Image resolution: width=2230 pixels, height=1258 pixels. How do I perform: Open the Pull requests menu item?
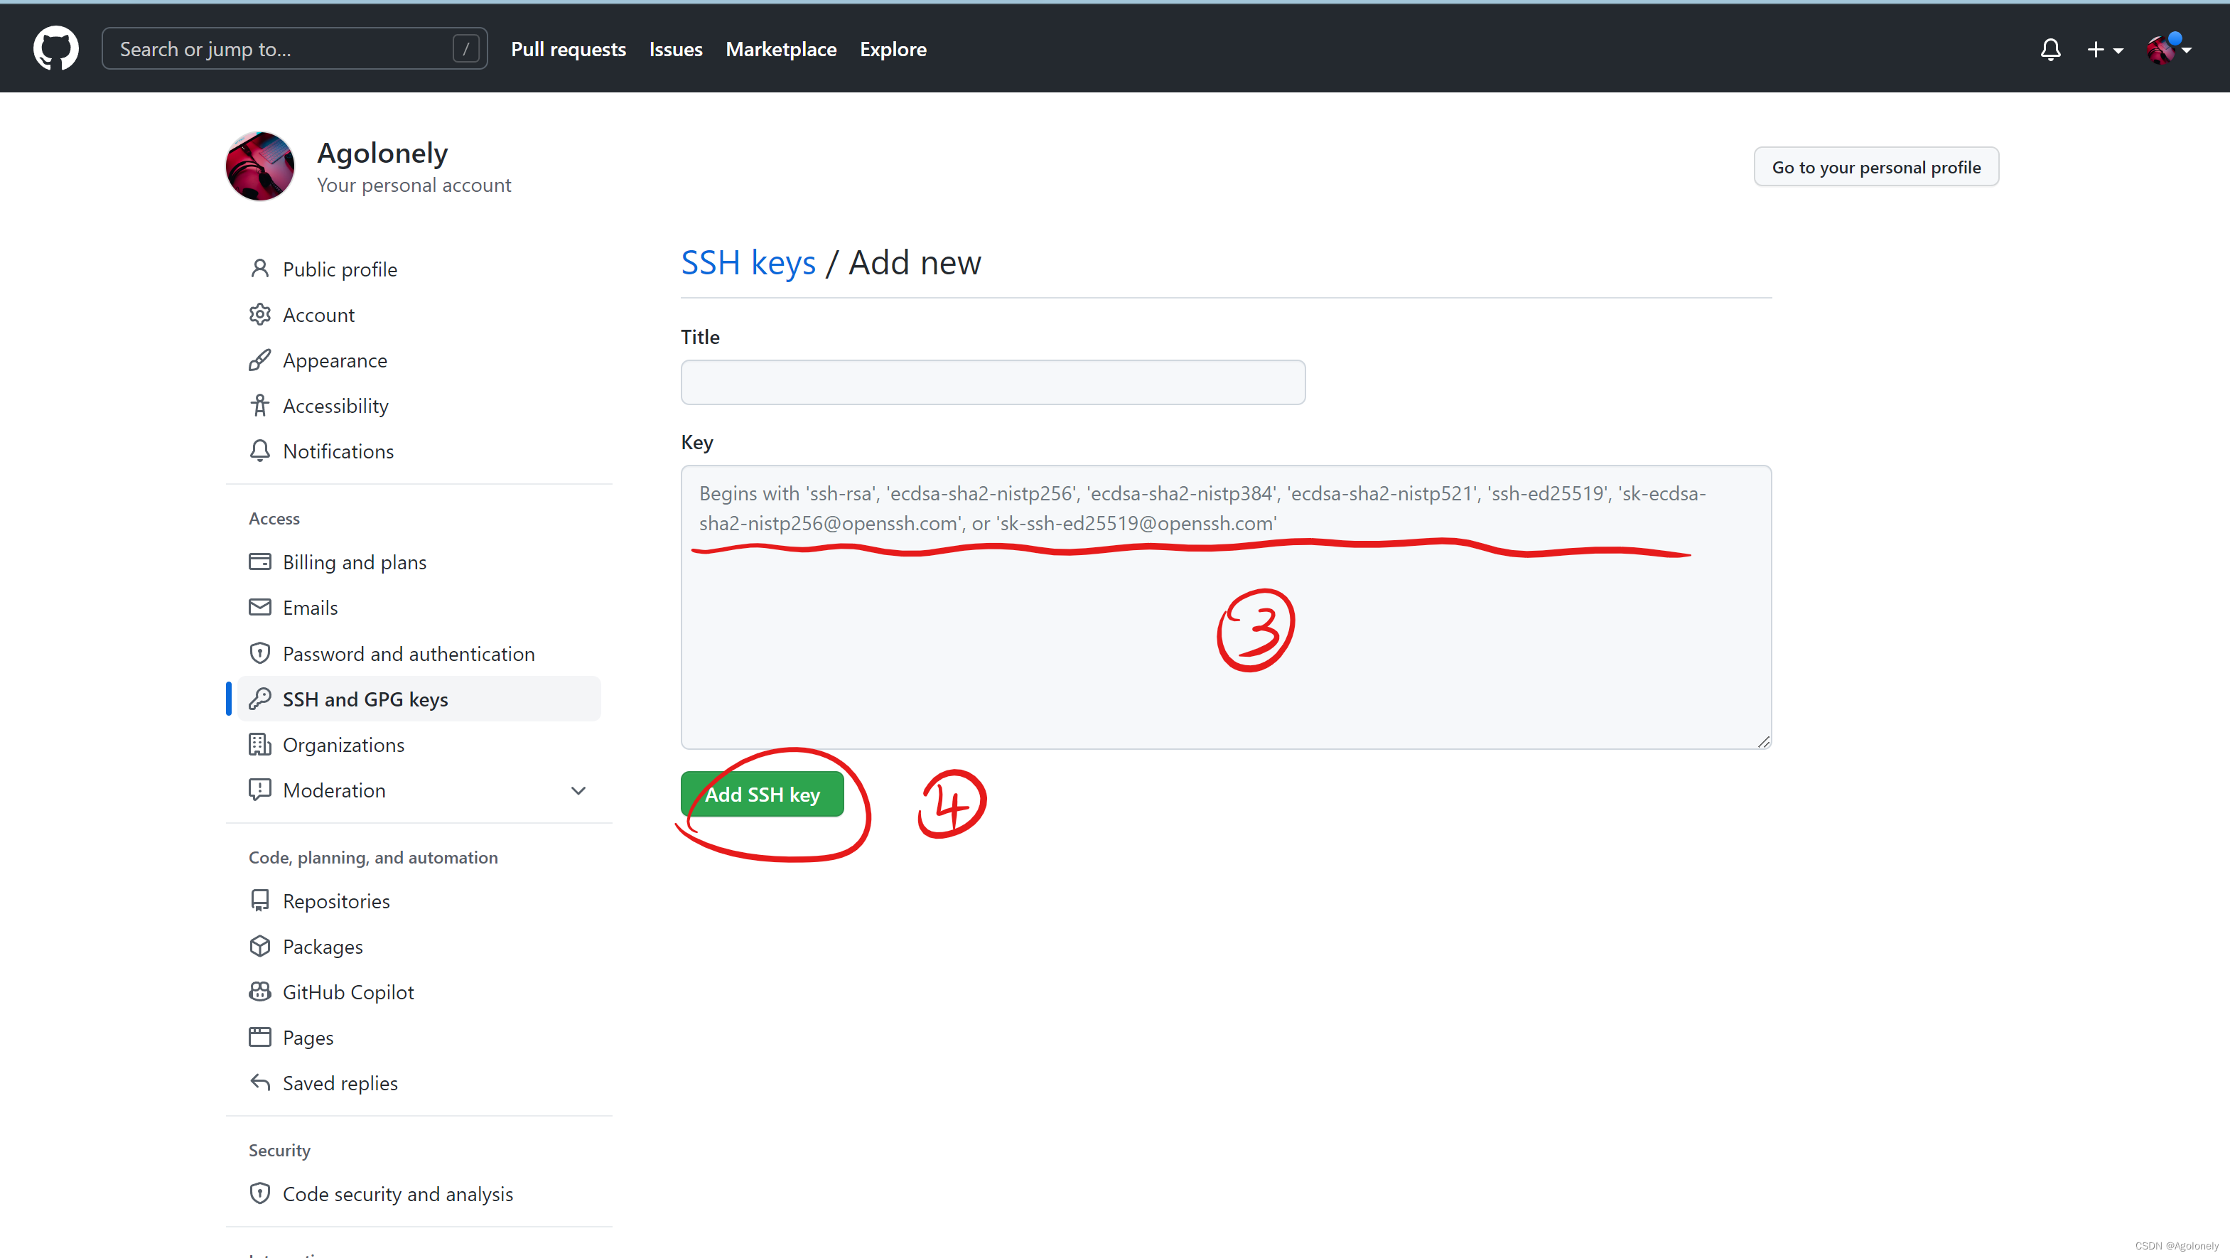pyautogui.click(x=569, y=49)
